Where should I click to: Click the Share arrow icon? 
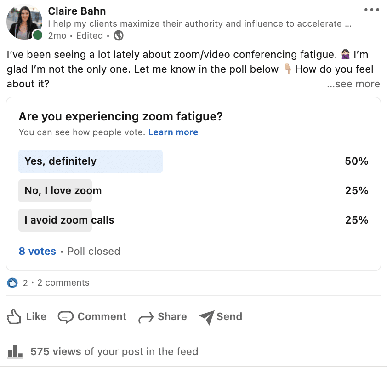click(x=146, y=317)
